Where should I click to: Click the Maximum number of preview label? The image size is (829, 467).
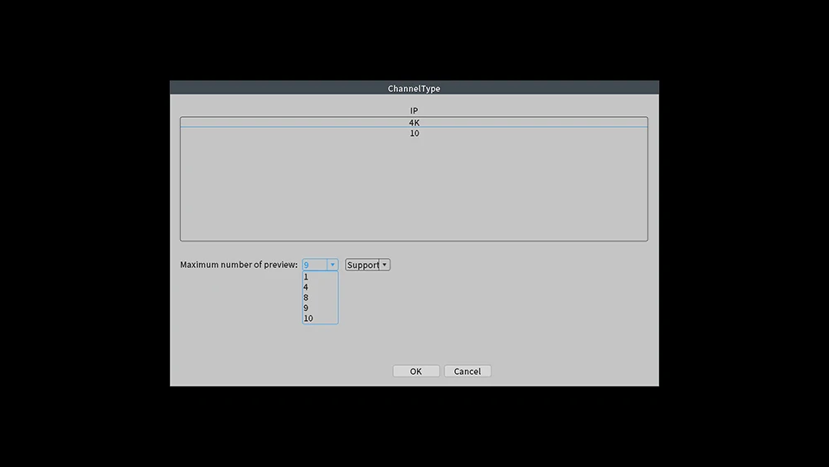point(239,265)
